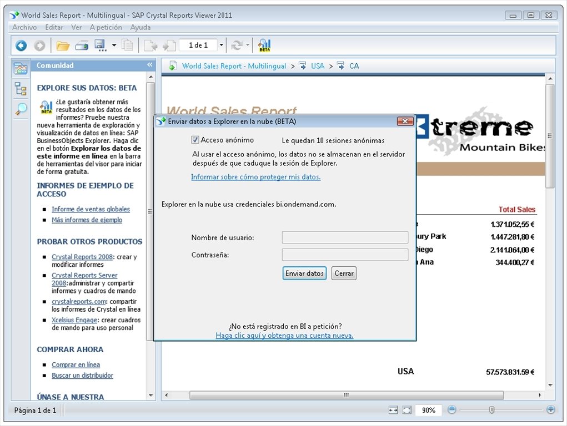
Task: Open the export options dropdown arrow
Action: [114, 45]
